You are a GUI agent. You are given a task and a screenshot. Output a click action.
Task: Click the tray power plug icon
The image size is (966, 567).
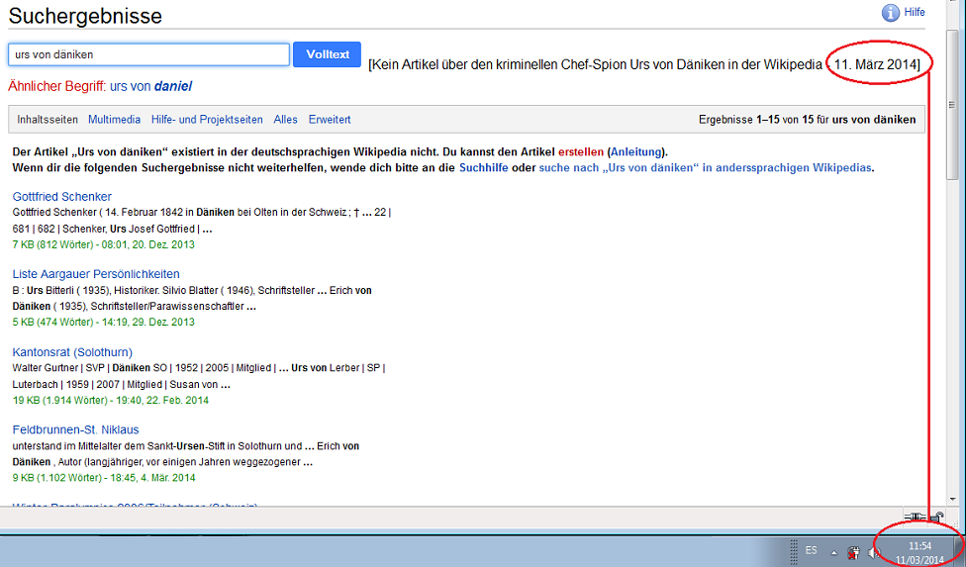click(853, 552)
